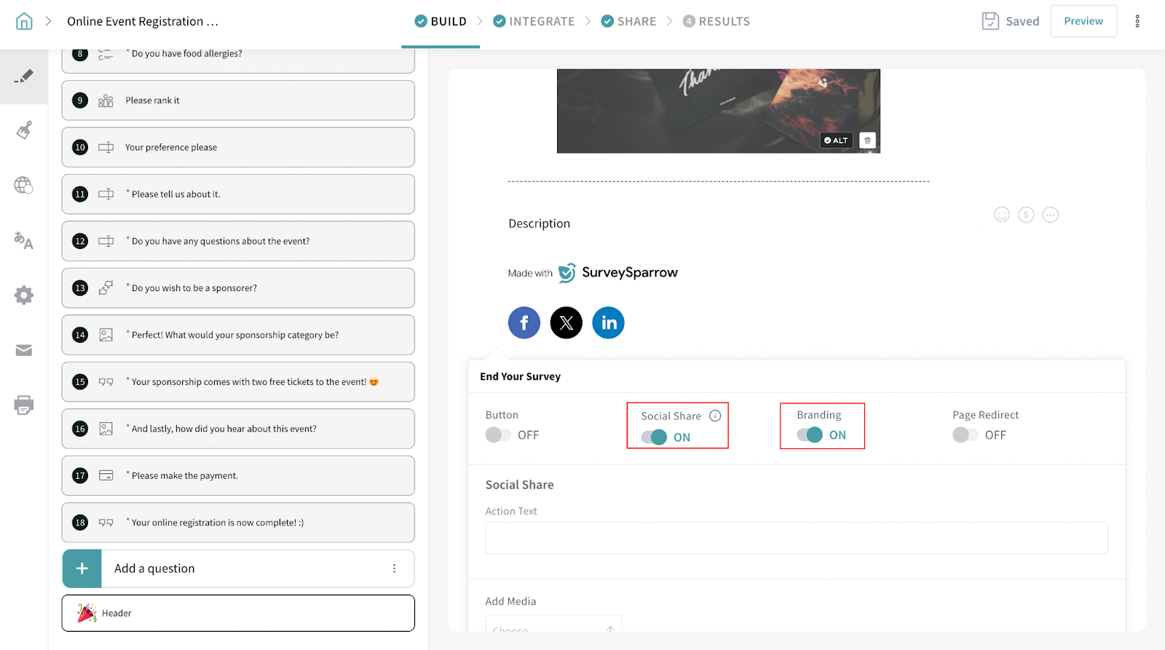Disable the Social Share toggle
The image size is (1165, 650).
click(654, 437)
